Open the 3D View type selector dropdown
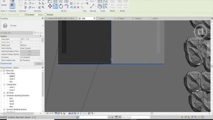Screen dimensions: 213x120 [43, 26]
